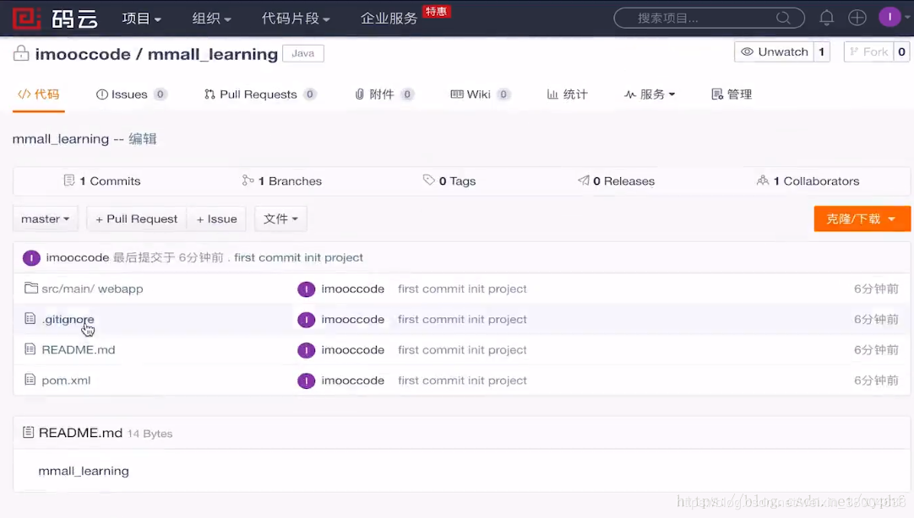Click the Java language tag
This screenshot has height=518, width=914.
tap(303, 53)
